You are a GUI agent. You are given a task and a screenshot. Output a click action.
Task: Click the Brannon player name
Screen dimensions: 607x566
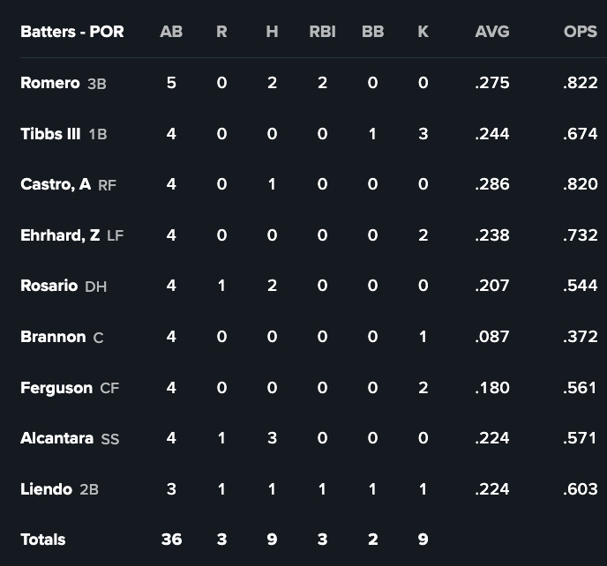(53, 337)
